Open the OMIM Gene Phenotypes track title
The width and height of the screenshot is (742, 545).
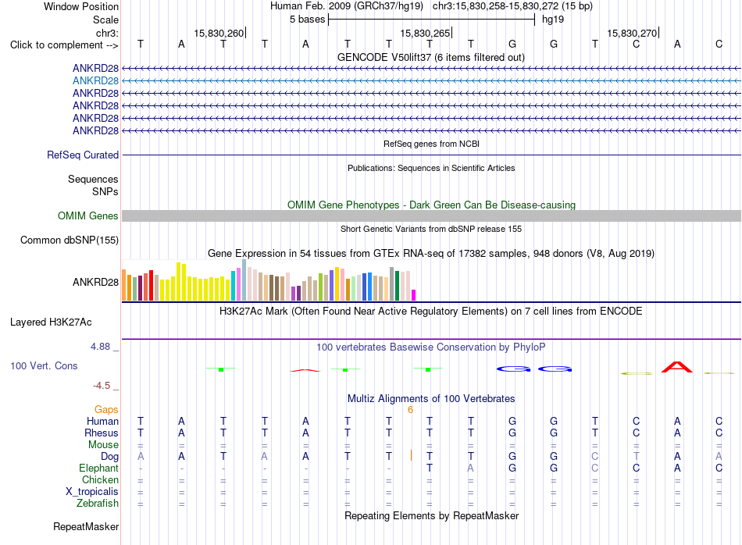431,205
